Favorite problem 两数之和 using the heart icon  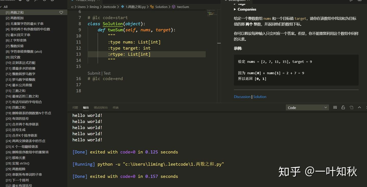(61, 12)
